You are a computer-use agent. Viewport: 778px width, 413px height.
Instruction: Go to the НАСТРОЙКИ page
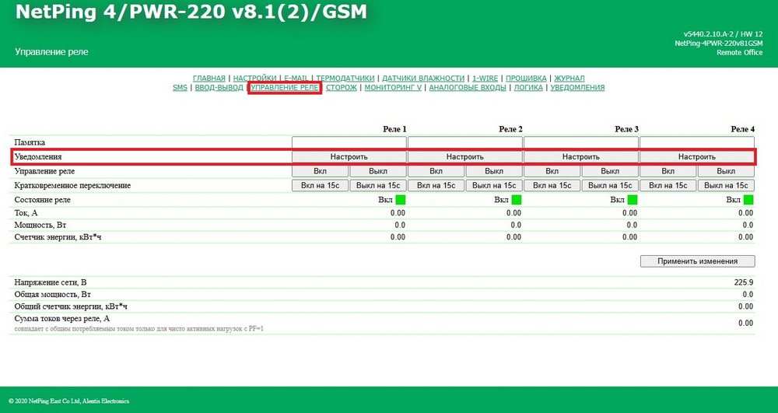254,79
